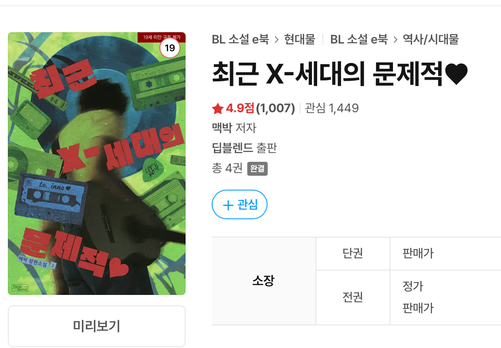Screen dimensions: 501x348
Task: Open the 역사/시대물 category link
Action: [431, 40]
